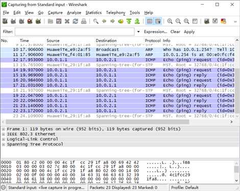The height and width of the screenshot is (191, 240).
Task: Open the capture interfaces list icon
Action: pos(5,21)
